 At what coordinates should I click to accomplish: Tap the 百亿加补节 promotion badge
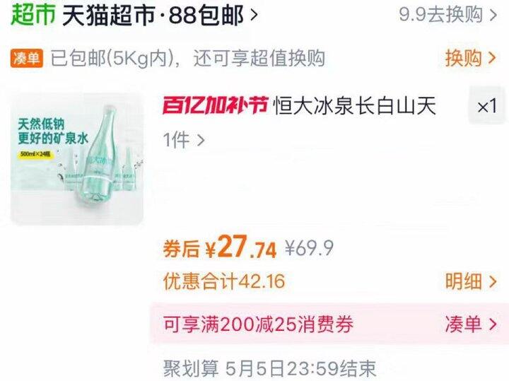coord(215,105)
